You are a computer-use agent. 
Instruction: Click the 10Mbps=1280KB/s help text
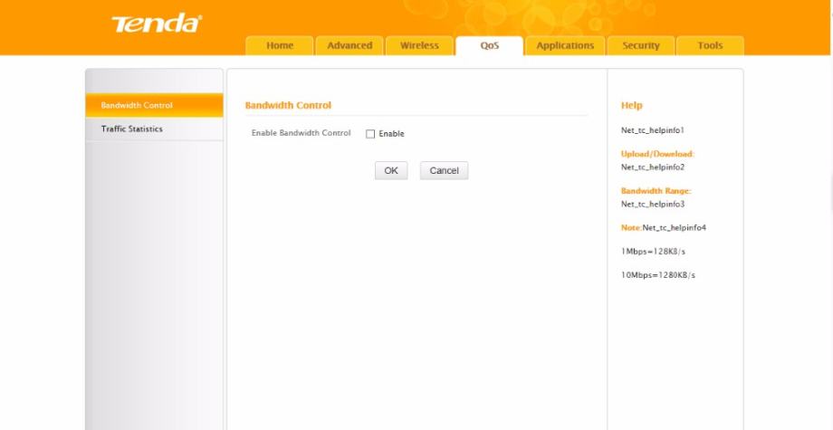pyautogui.click(x=657, y=275)
